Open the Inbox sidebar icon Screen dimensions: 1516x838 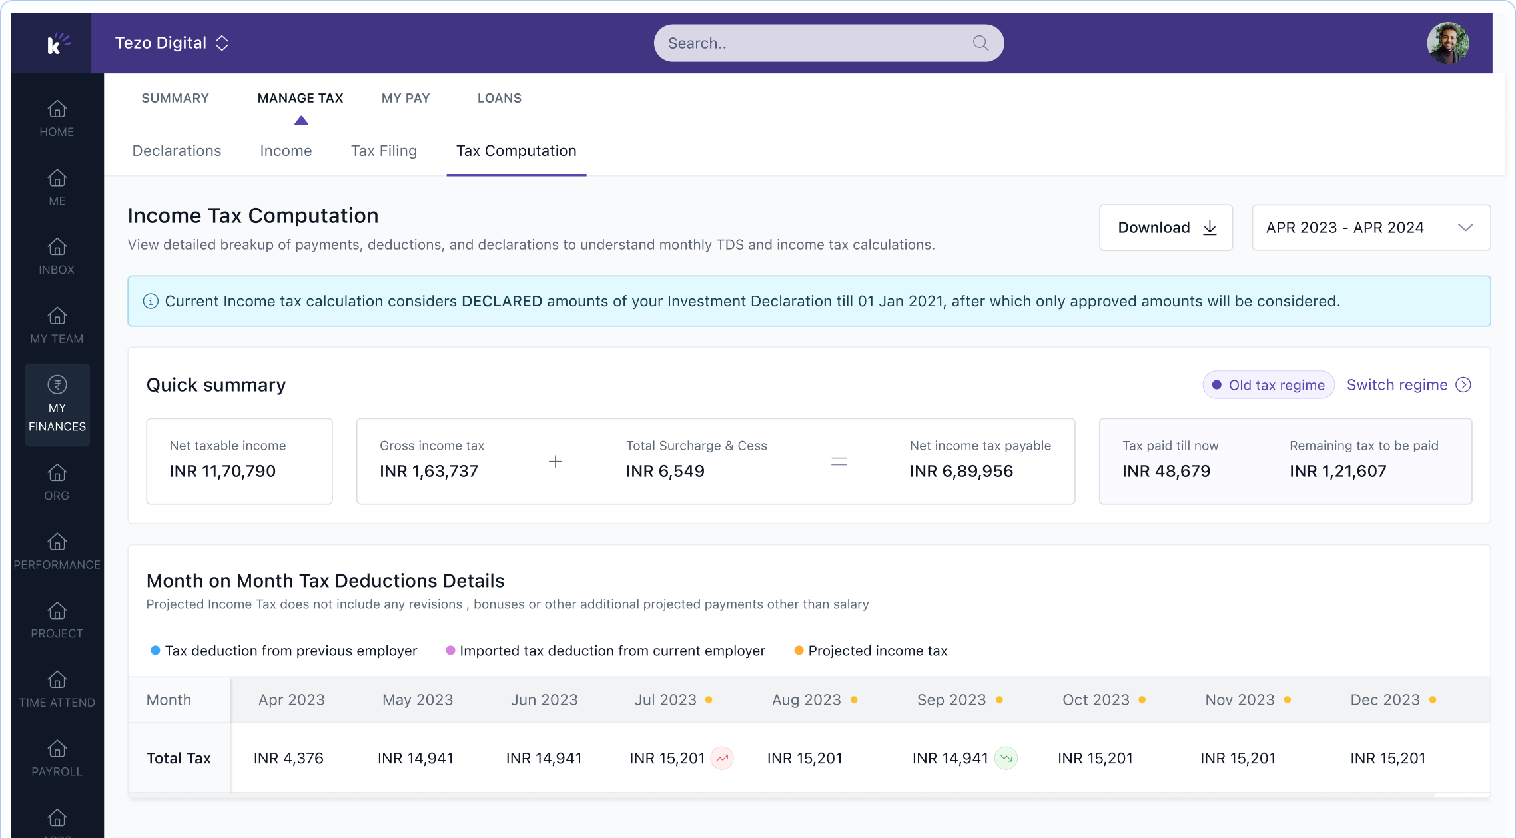[x=57, y=247]
